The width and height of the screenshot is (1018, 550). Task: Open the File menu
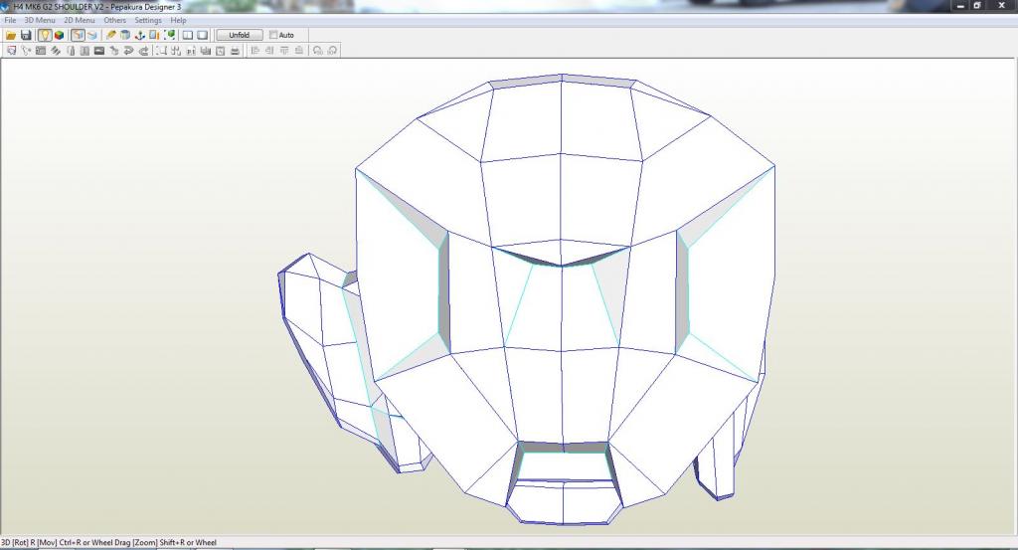point(10,20)
